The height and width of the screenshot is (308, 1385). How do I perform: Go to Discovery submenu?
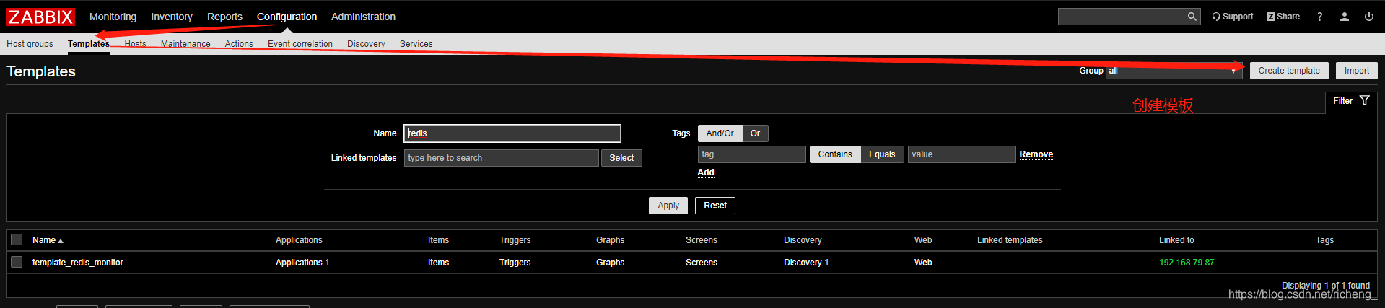[x=366, y=44]
